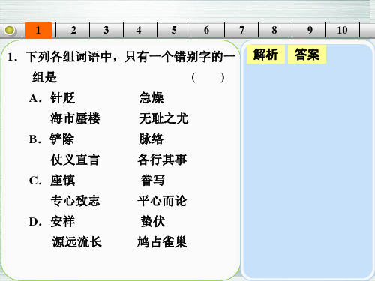Show the 解析 explanation
This screenshot has width=375, height=281.
(265, 55)
